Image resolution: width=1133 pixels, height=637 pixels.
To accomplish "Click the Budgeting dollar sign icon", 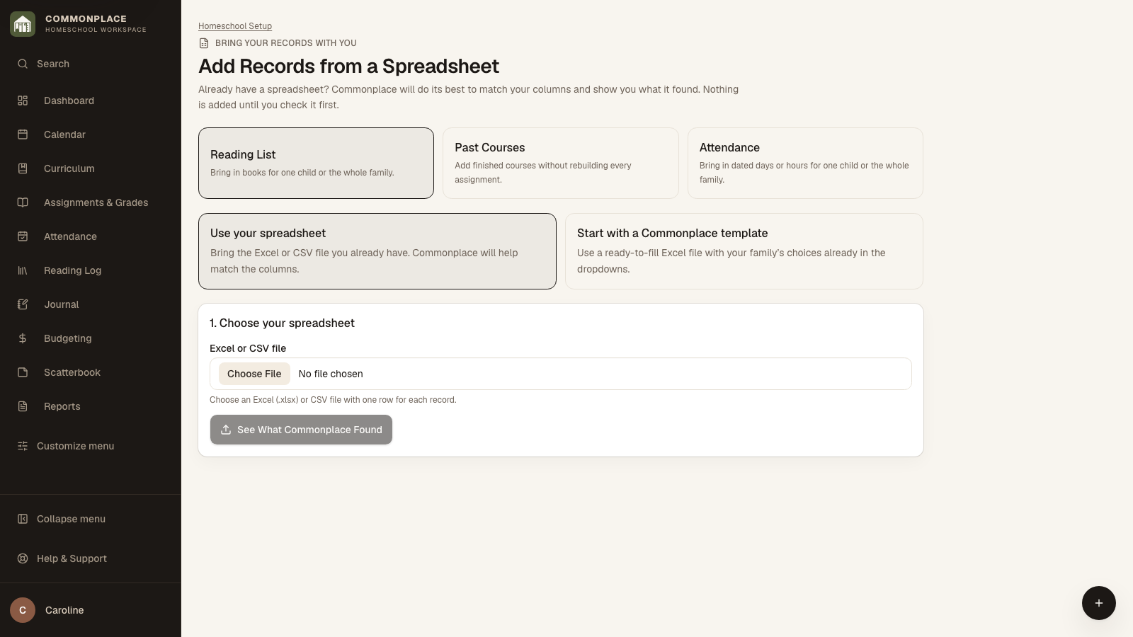I will (23, 338).
